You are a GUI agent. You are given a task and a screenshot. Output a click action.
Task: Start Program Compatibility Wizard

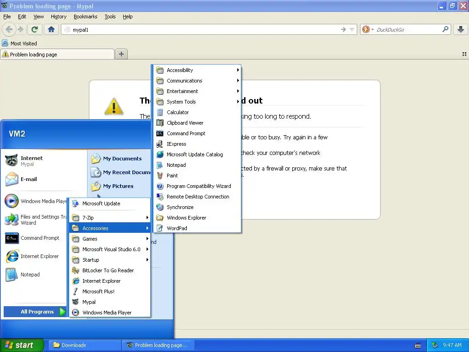point(197,186)
